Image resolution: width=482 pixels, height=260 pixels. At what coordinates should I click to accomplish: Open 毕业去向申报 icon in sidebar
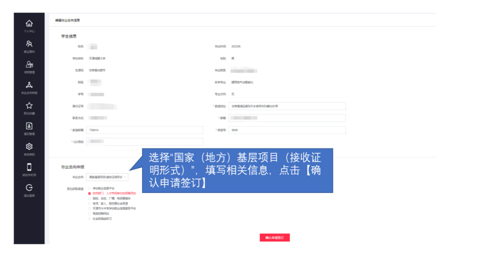(29, 85)
